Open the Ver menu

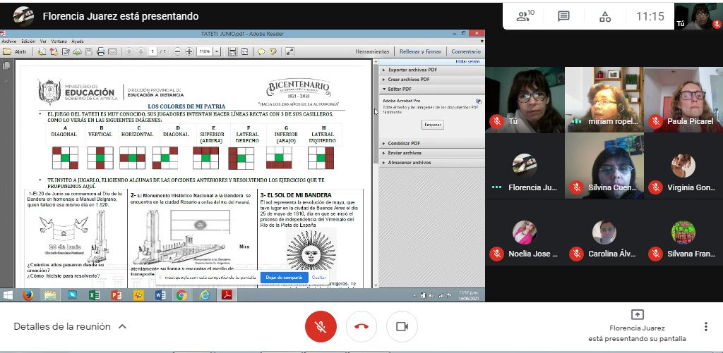tap(43, 42)
